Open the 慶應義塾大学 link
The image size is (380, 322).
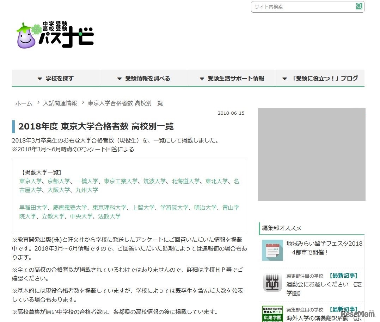pos(70,207)
